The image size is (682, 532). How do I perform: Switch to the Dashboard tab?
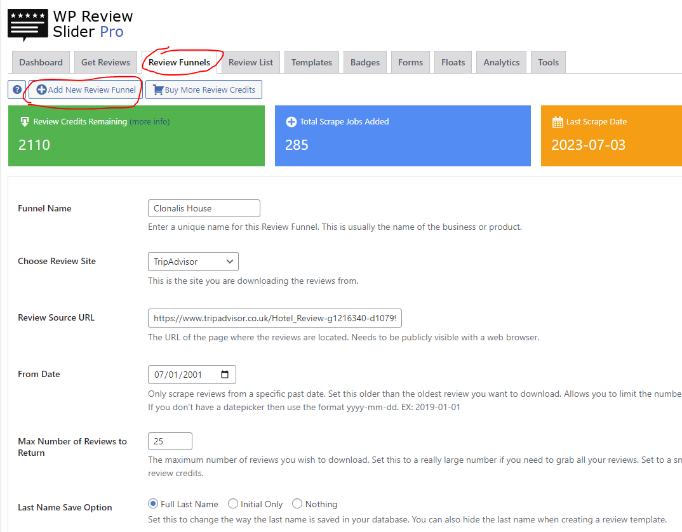click(x=41, y=62)
